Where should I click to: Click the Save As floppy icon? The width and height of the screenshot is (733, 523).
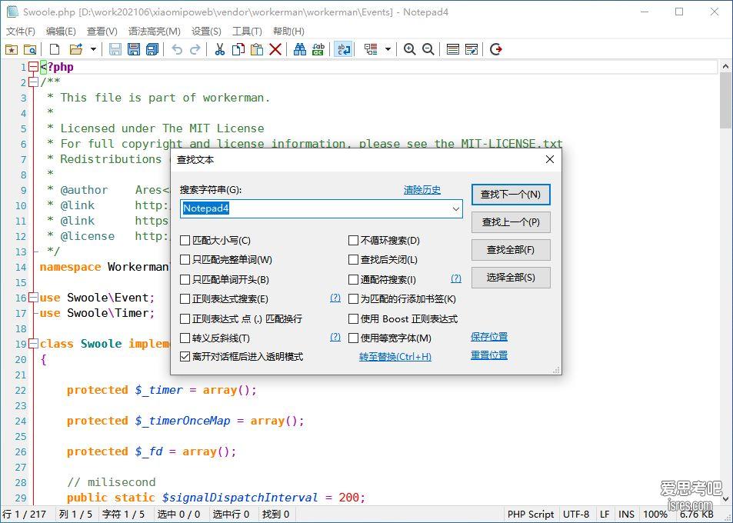click(x=134, y=49)
